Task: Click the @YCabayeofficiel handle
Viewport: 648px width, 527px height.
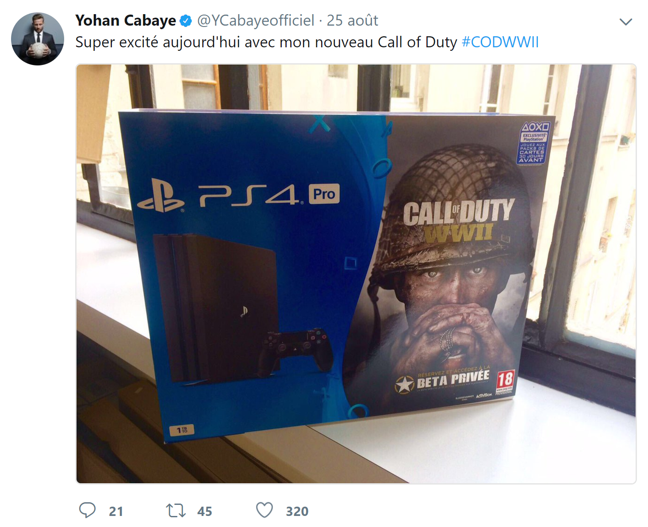Action: 256,20
